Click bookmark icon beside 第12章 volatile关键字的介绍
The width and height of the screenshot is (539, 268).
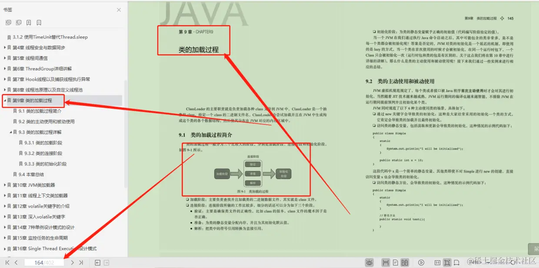(x=9, y=206)
